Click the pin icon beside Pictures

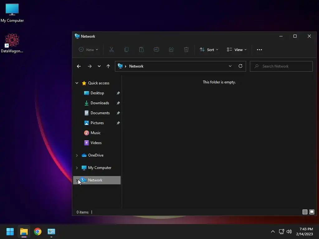(x=118, y=123)
